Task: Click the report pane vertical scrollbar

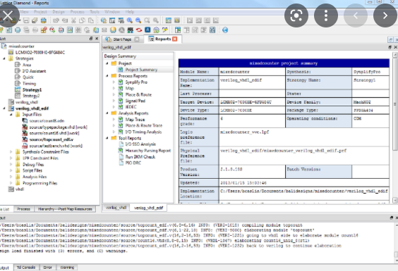Action: [395, 104]
